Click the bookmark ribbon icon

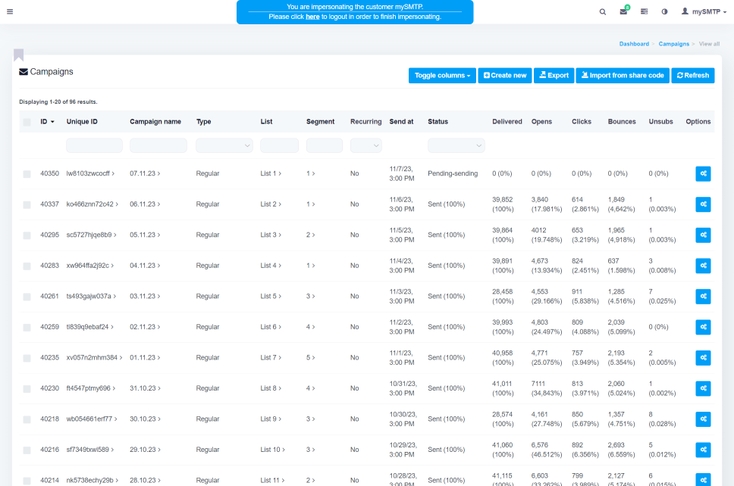click(x=18, y=55)
